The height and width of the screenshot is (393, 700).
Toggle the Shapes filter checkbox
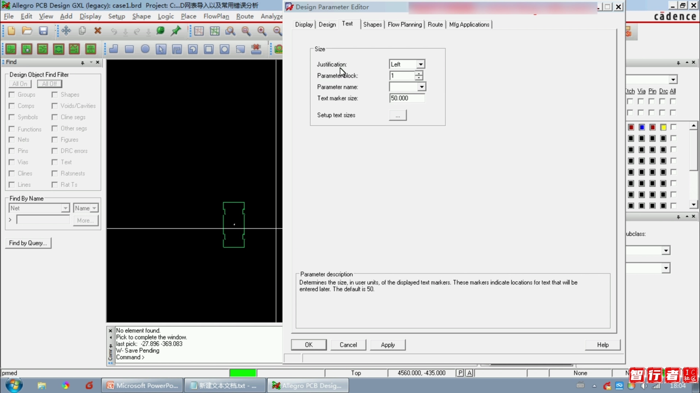pyautogui.click(x=55, y=95)
